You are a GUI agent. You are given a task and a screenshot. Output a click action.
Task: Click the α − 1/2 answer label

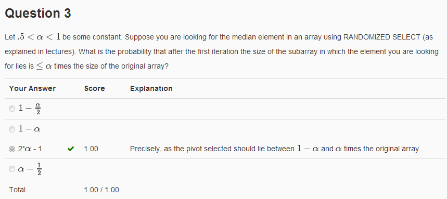(30, 169)
